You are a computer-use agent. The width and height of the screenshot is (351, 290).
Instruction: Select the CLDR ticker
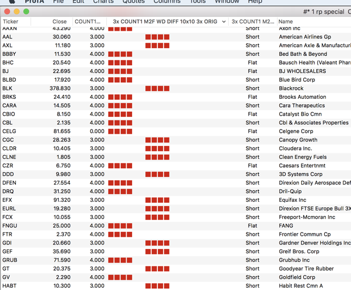click(x=9, y=149)
